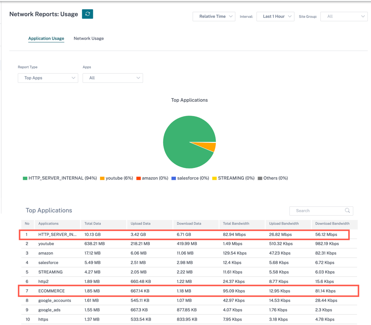The width and height of the screenshot is (371, 325).
Task: Open the Site Group All dropdown
Action: click(344, 17)
